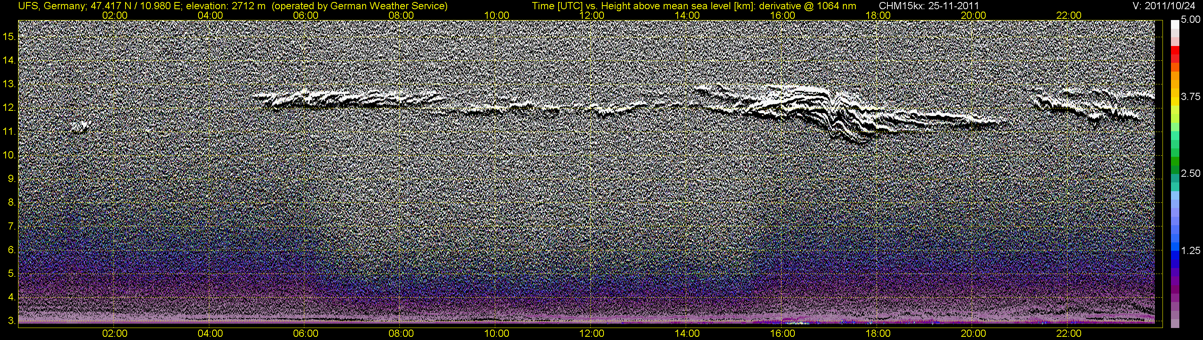
Task: Click 04:00 on the bottom time axis
Action: (210, 334)
